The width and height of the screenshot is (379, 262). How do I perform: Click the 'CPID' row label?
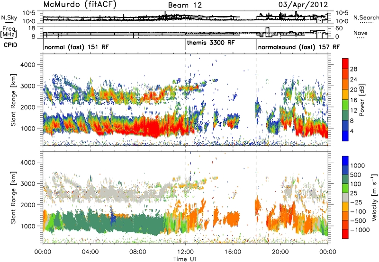pyautogui.click(x=10, y=45)
